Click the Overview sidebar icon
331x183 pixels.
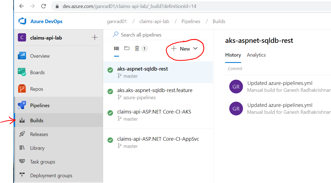coord(22,56)
